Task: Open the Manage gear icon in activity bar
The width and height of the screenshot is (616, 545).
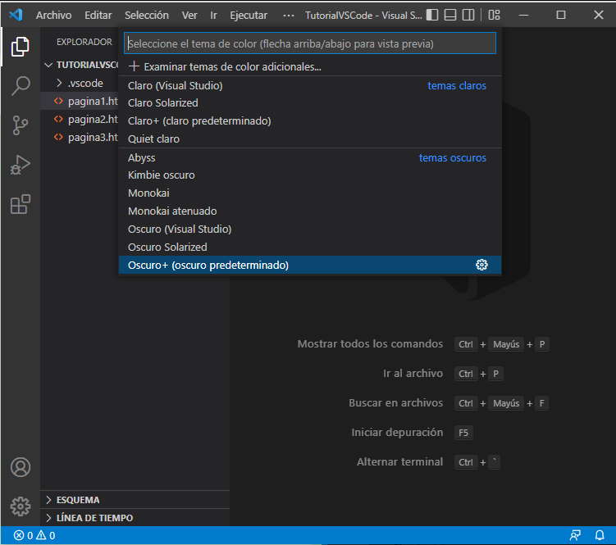Action: pyautogui.click(x=20, y=506)
